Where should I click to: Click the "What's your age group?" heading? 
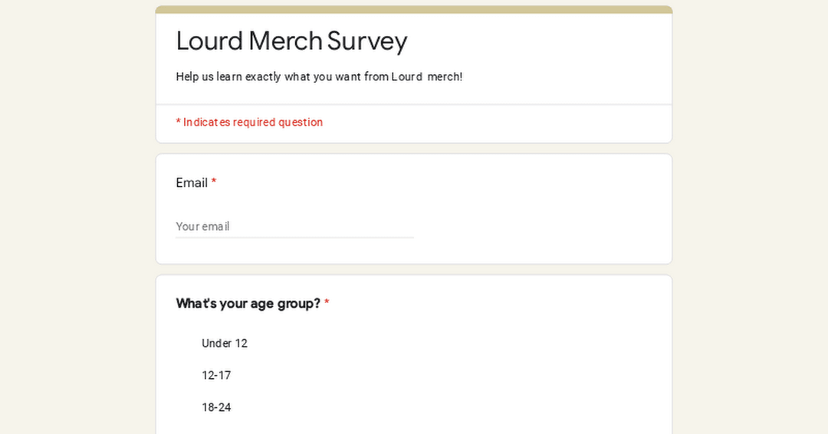tap(248, 304)
